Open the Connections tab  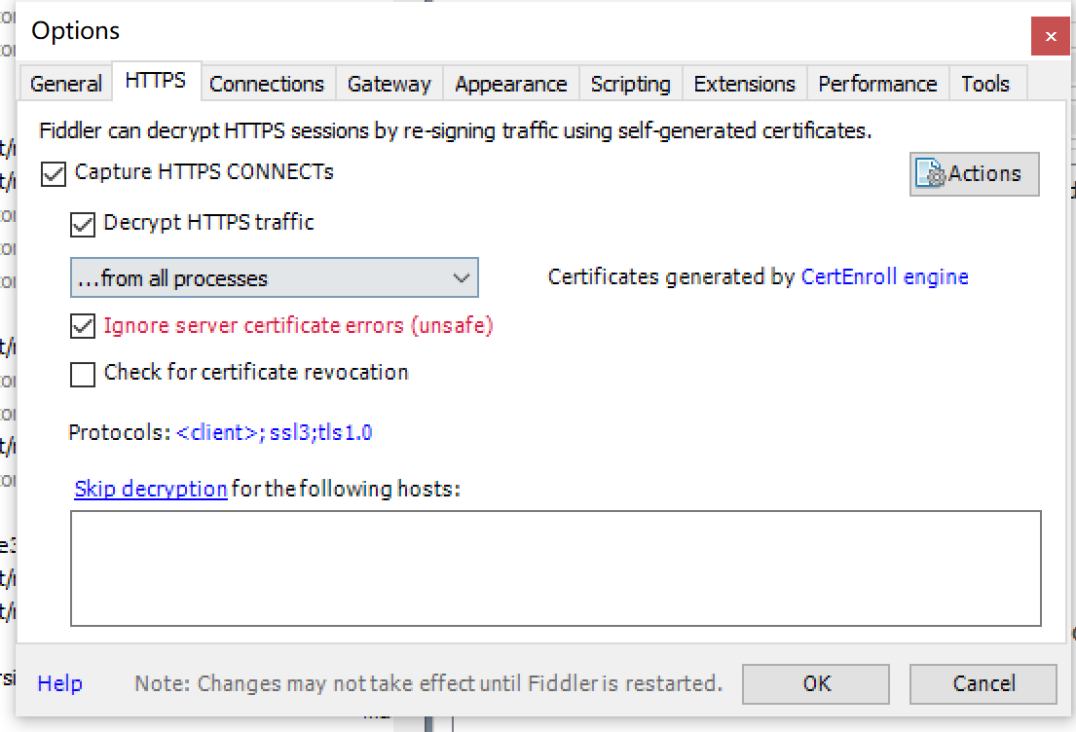tap(266, 84)
